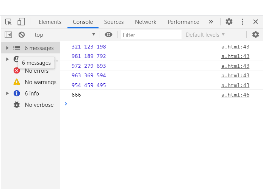Open the Default levels dropdown
The width and height of the screenshot is (263, 189).
pos(205,35)
